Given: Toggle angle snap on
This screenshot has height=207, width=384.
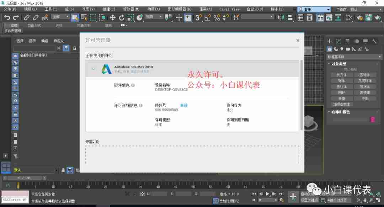Looking at the screenshot, I should 207,17.
